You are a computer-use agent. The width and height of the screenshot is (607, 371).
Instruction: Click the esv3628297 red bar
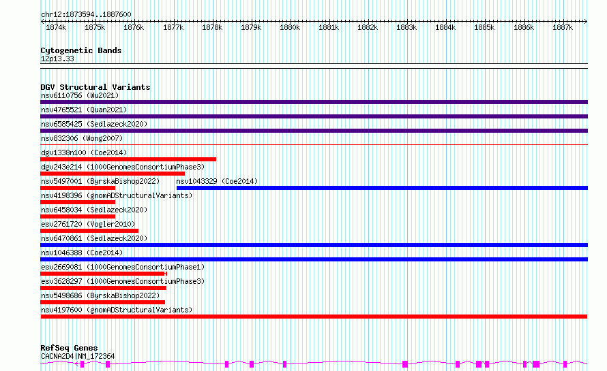coord(104,288)
